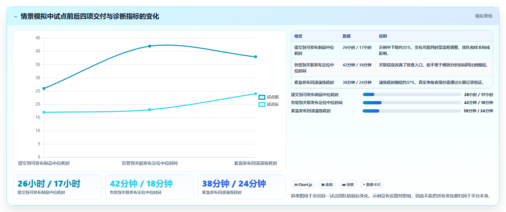506x212 pixels.
Task: Click the 试点前 peak data point at 42
Action: [x=150, y=46]
